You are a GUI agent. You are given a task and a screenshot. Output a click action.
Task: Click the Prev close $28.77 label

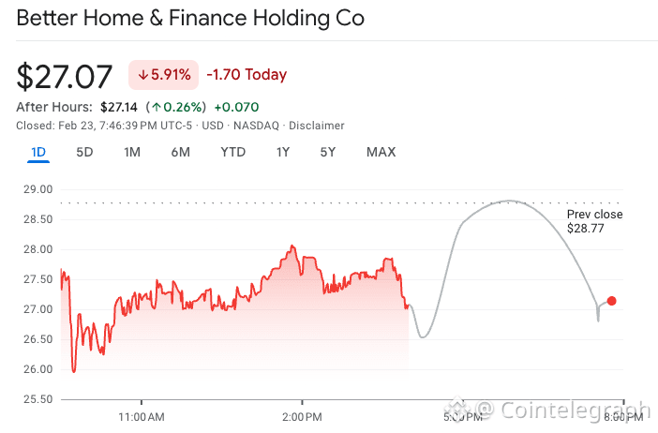[x=594, y=221]
